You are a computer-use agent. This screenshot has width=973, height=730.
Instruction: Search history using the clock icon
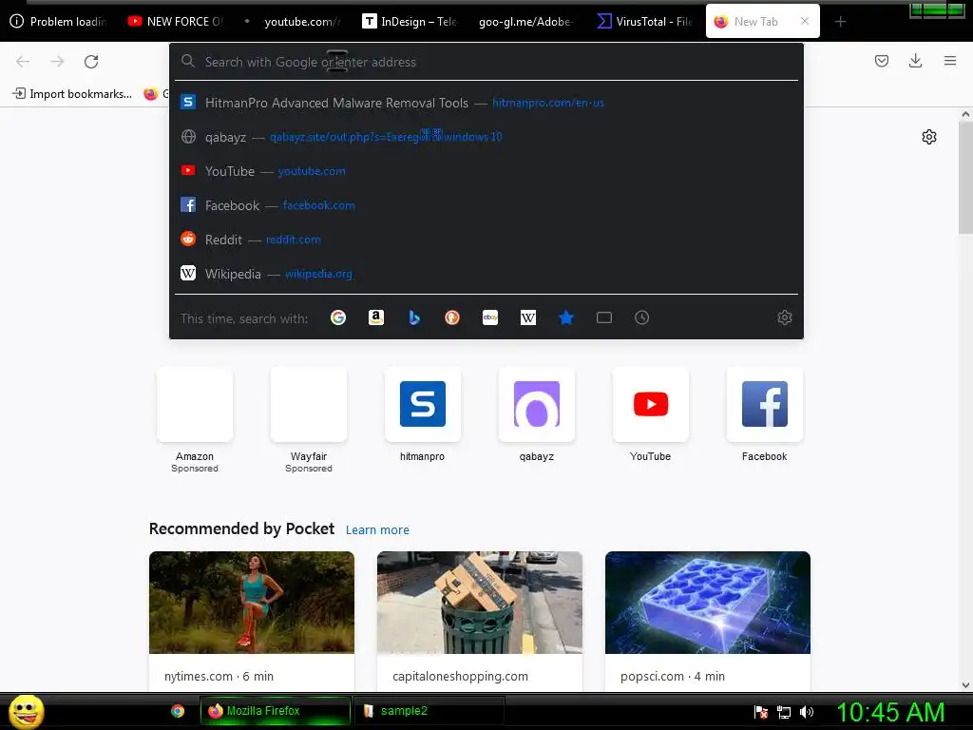(641, 317)
